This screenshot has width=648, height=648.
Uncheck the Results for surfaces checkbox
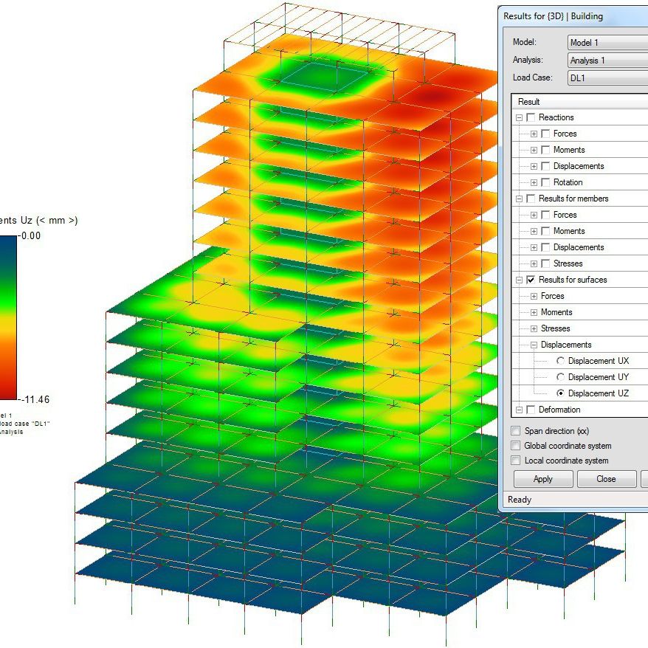pos(531,280)
